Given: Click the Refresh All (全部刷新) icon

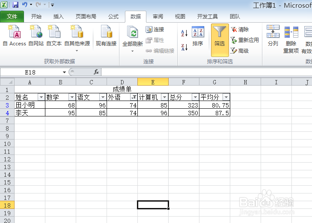Looking at the screenshot, I should tap(133, 32).
